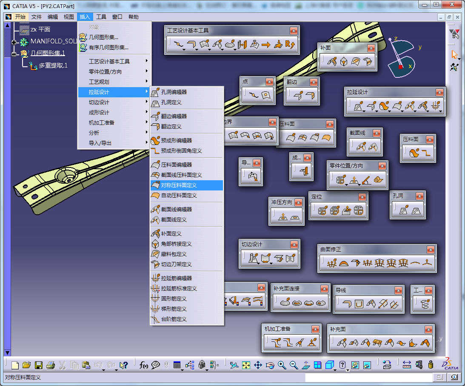
Task: Click the New document icon
Action: click(15, 365)
